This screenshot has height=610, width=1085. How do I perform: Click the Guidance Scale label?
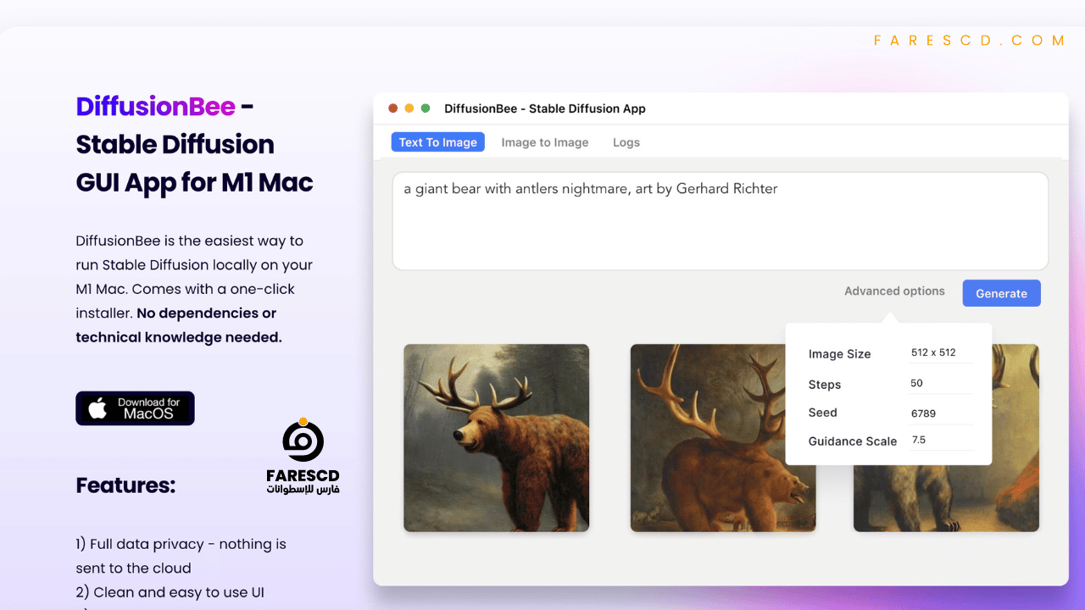pyautogui.click(x=853, y=441)
